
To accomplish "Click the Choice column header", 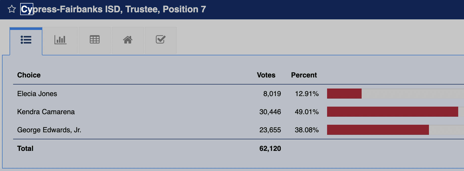I will pos(29,75).
